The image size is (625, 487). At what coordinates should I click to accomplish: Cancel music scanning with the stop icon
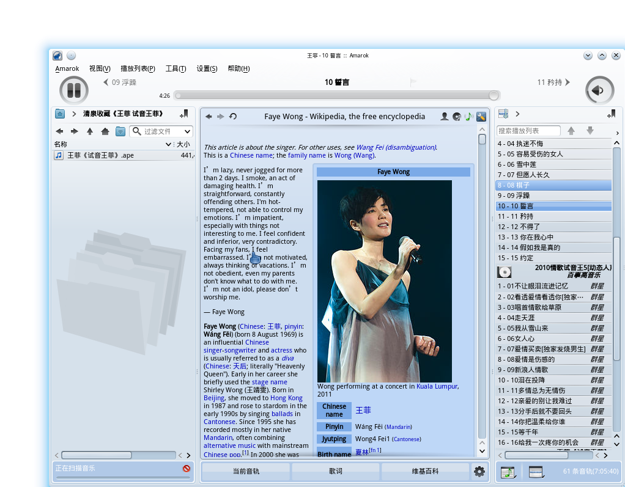click(186, 468)
